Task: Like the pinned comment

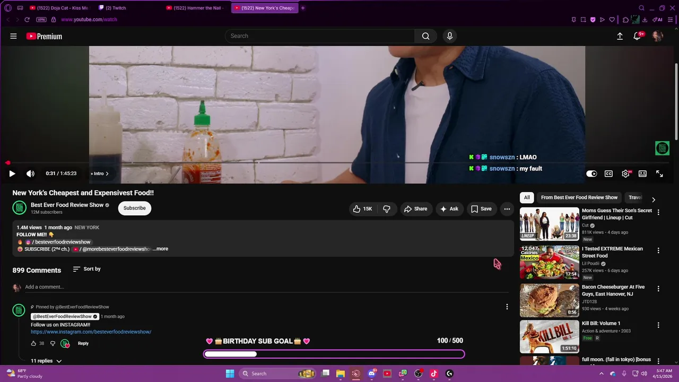Action: pos(34,343)
